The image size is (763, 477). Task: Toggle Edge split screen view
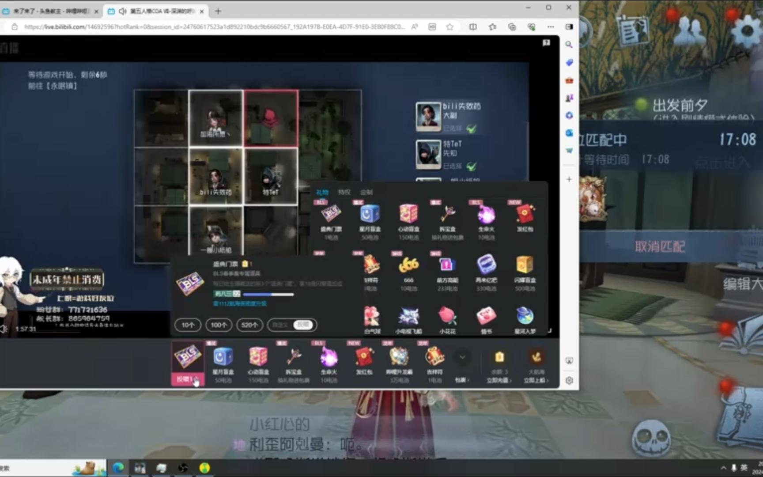473,26
